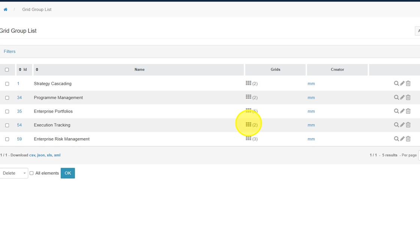This screenshot has height=235, width=420.
Task: Enable the All elements checkbox
Action: [31, 173]
